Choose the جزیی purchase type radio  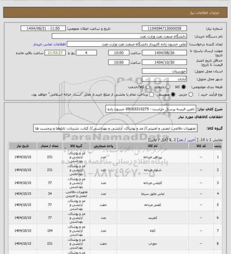coord(191,94)
